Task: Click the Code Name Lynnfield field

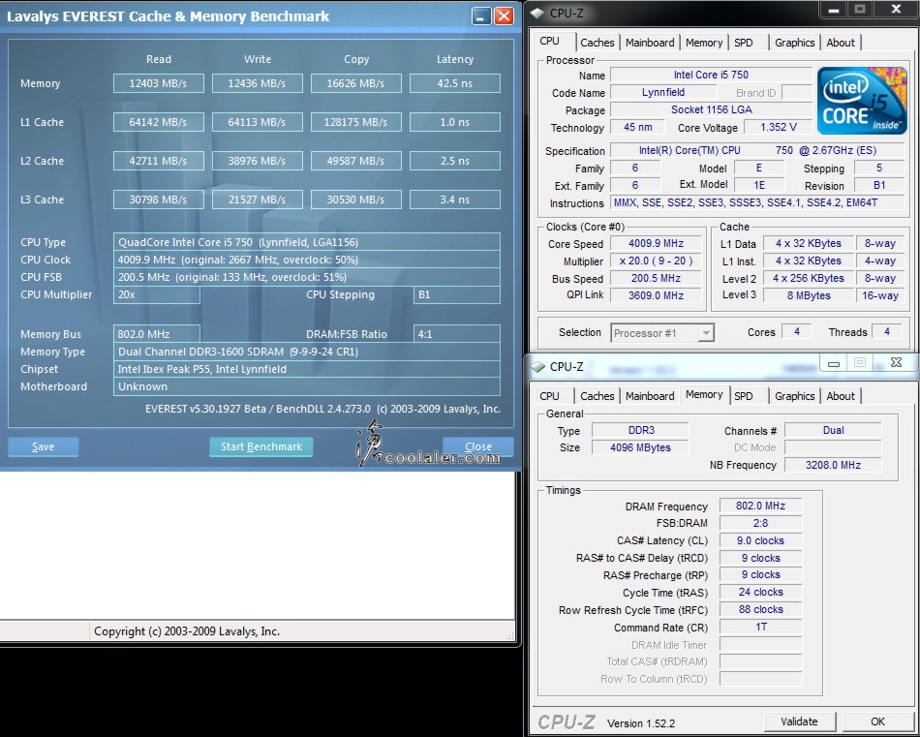Action: point(663,92)
